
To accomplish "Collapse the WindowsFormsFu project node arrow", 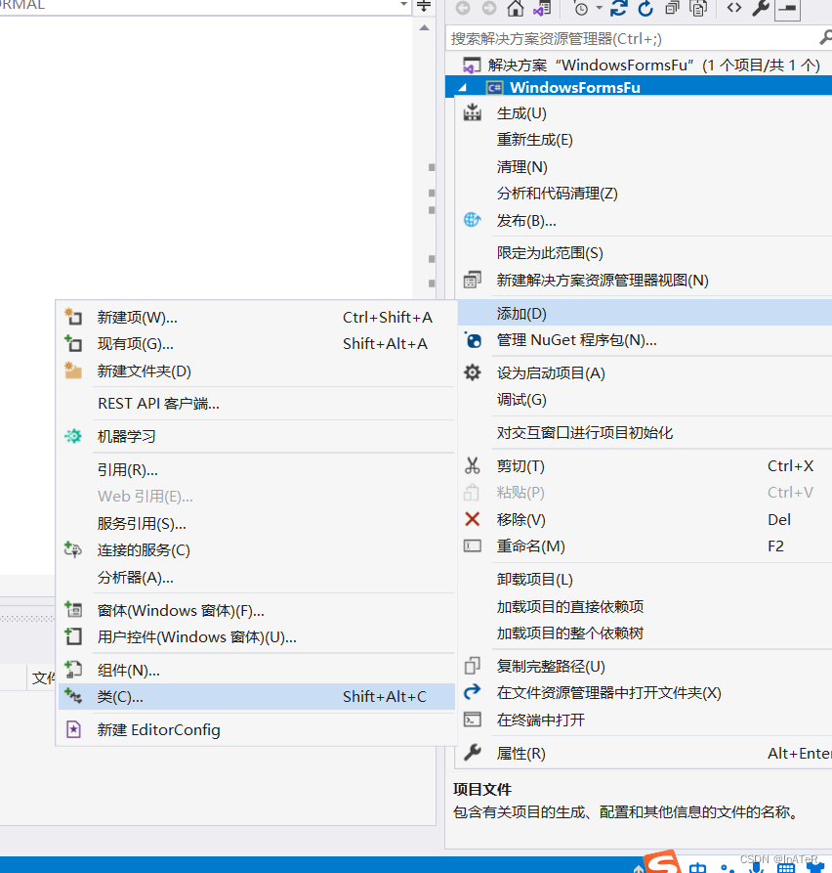I will [x=463, y=87].
